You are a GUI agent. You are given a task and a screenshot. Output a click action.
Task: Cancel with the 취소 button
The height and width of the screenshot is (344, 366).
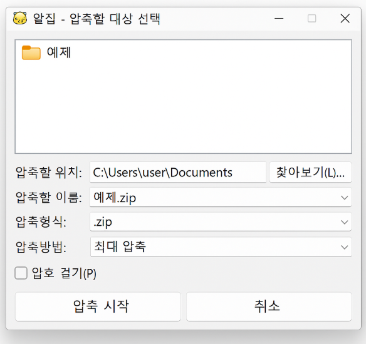[x=269, y=306]
